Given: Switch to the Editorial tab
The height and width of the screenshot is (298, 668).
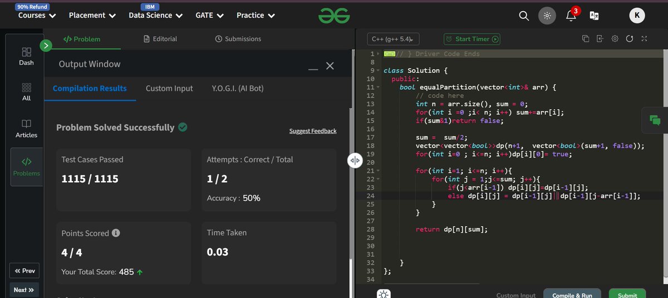Looking at the screenshot, I should (x=160, y=39).
